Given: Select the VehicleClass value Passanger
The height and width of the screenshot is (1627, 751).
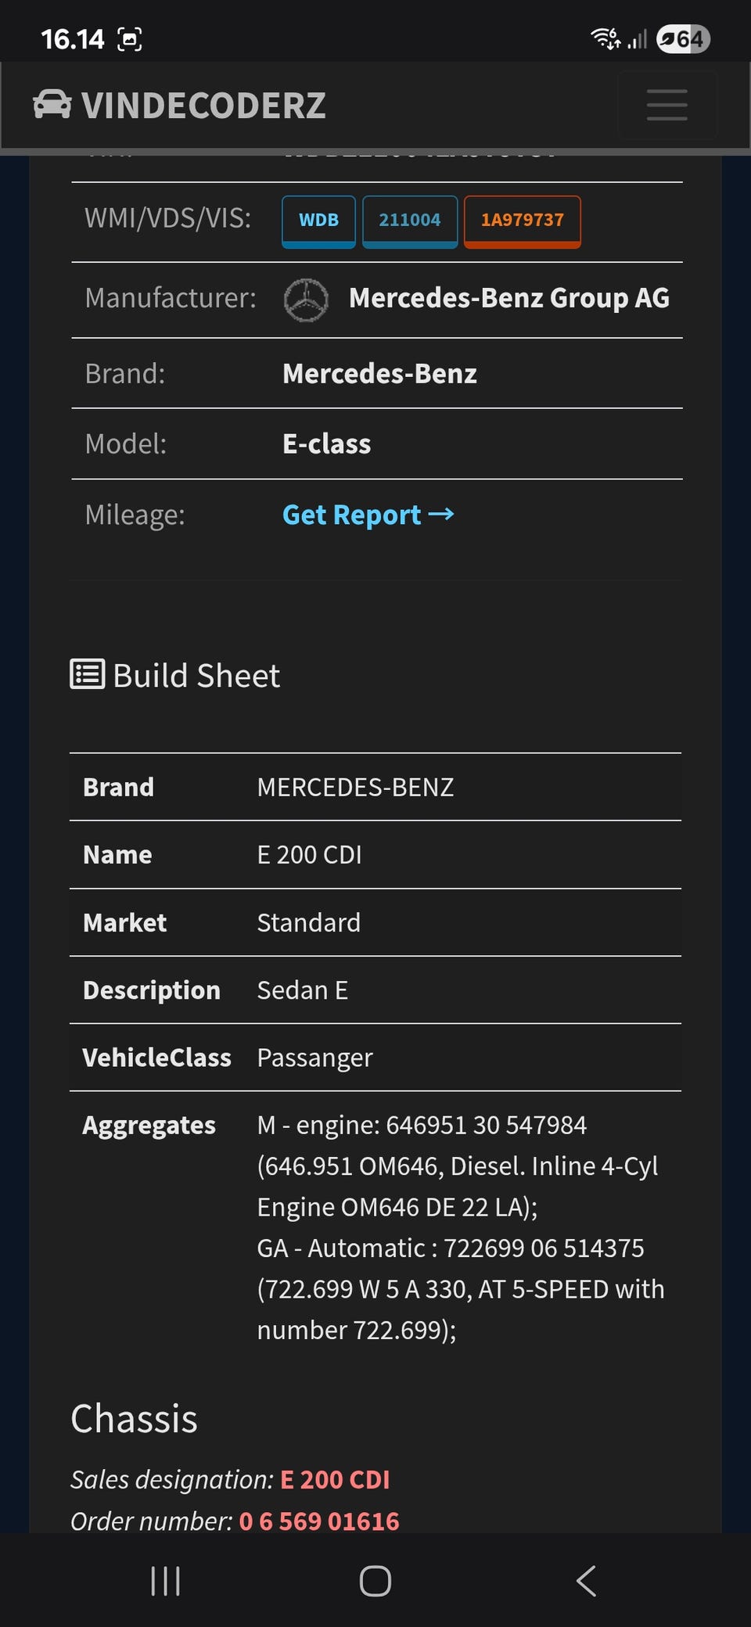Looking at the screenshot, I should [x=314, y=1058].
